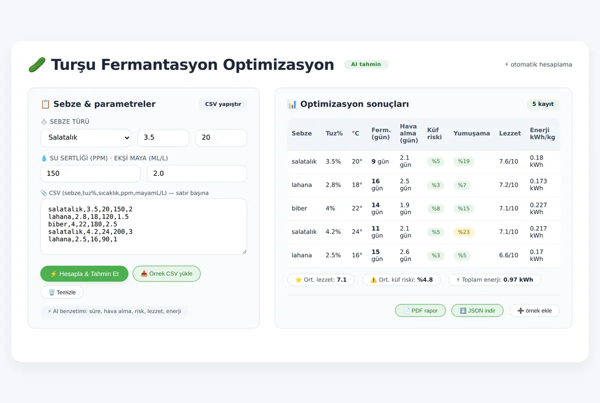This screenshot has width=600, height=403.
Task: Click the AI tahmin badge
Action: tap(366, 64)
